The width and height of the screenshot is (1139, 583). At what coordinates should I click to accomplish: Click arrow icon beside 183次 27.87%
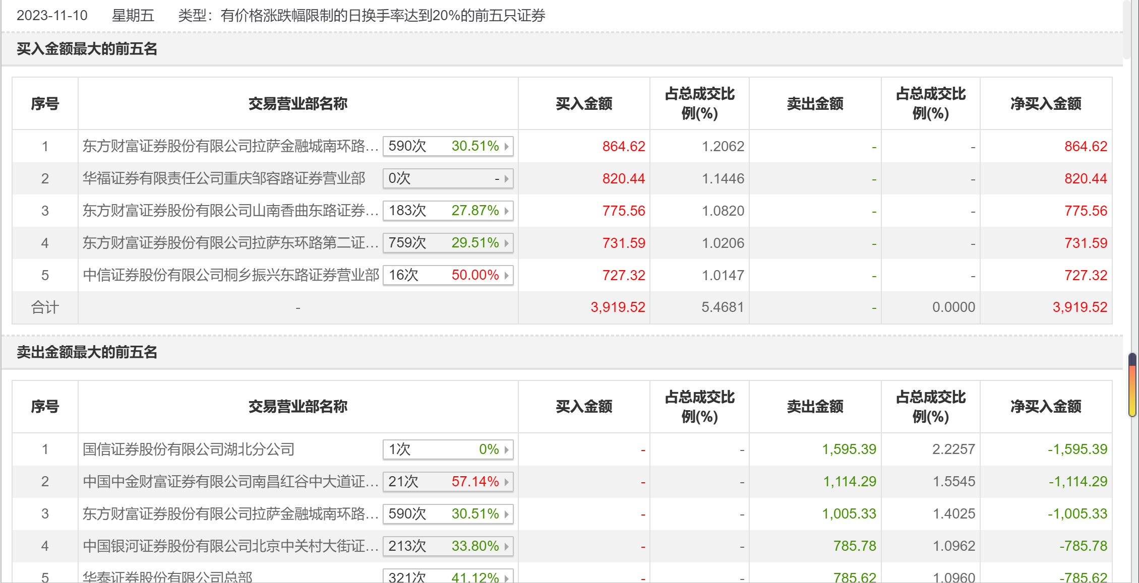506,211
